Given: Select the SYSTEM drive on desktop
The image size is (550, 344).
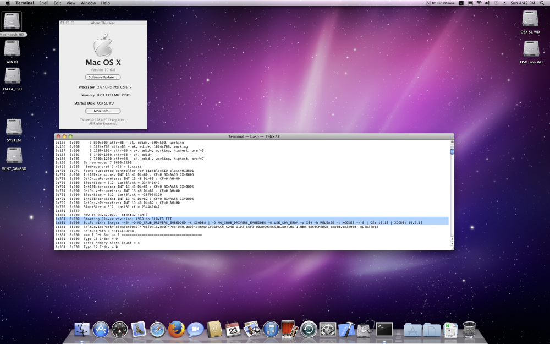Looking at the screenshot, I should pyautogui.click(x=14, y=130).
